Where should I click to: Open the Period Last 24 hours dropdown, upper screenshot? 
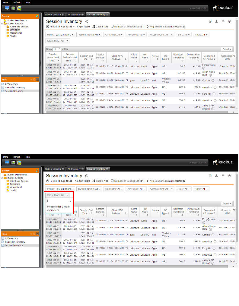point(60,35)
